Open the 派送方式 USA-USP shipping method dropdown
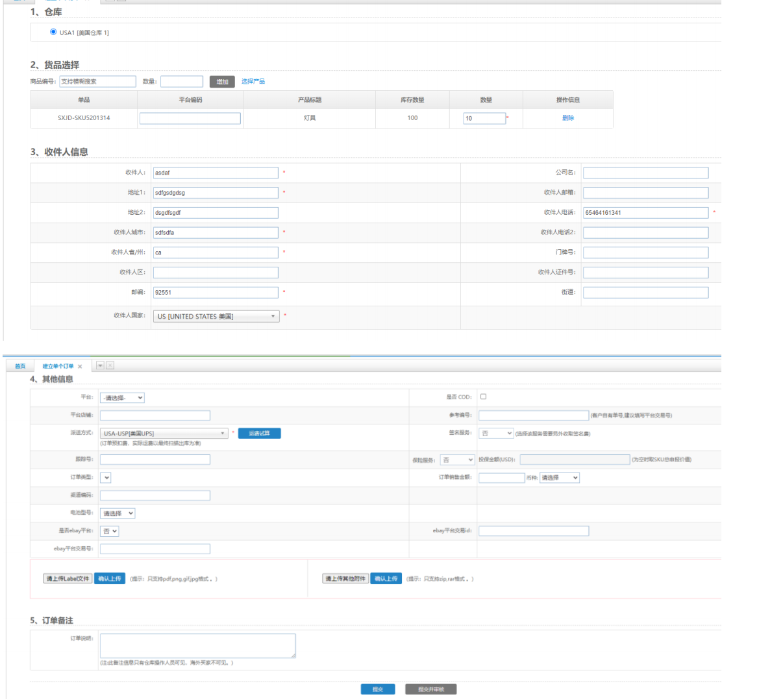 [x=164, y=434]
